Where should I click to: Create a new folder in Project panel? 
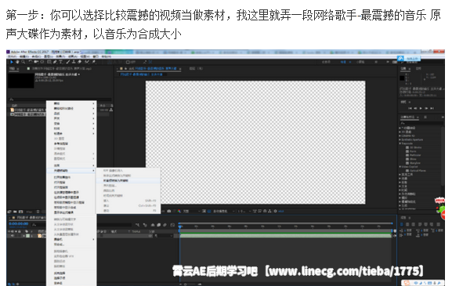click(x=16, y=212)
